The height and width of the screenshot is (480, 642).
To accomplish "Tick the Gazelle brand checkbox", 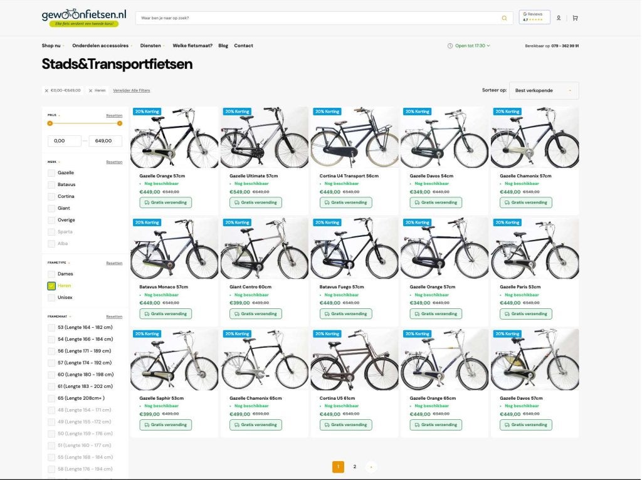I will tap(51, 173).
